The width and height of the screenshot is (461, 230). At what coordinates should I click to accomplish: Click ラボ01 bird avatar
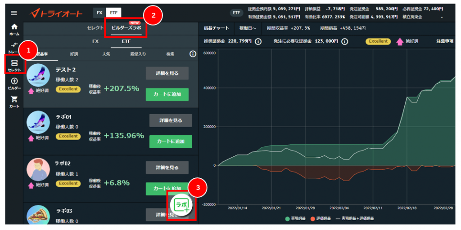coord(38,122)
